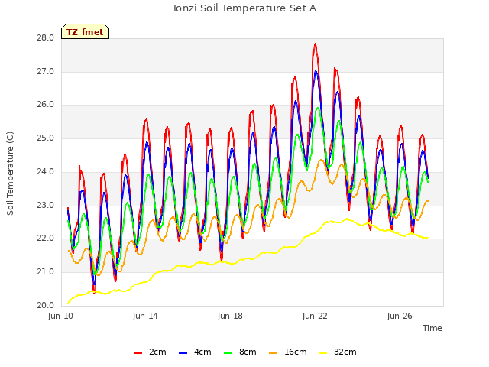Viewport: 489px width, 367px height.
Task: Click the 27.0 y-axis tick label
Action: (x=46, y=71)
